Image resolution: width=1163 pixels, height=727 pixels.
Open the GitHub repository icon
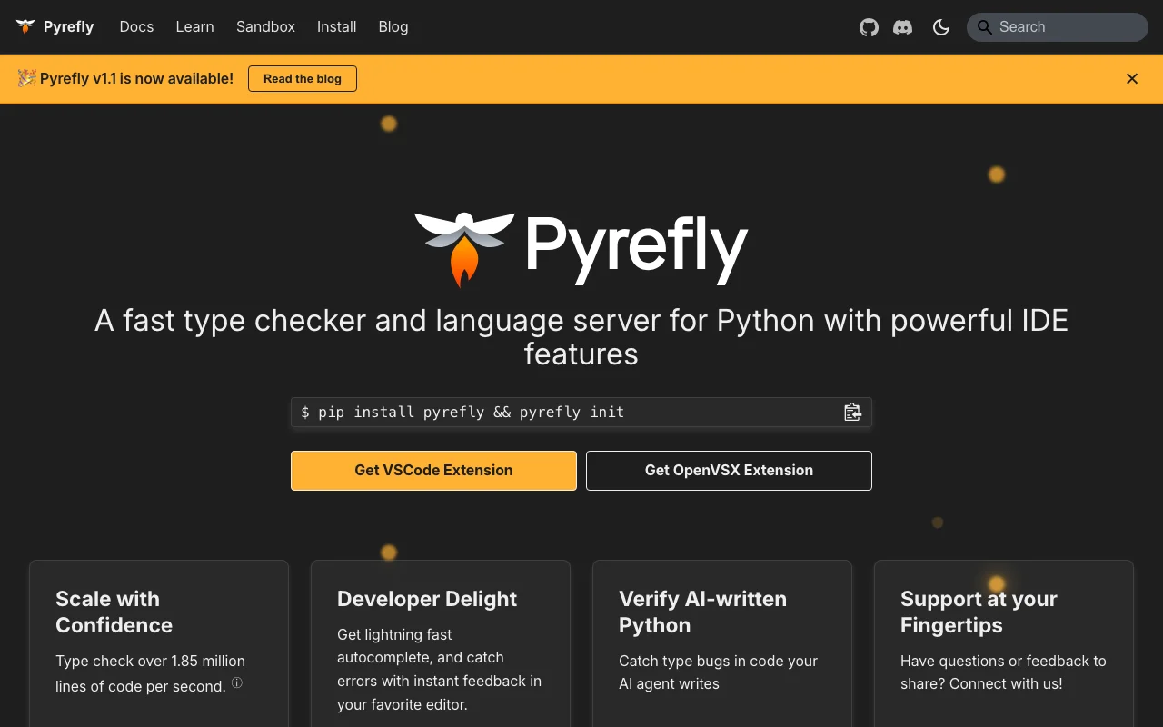[870, 27]
